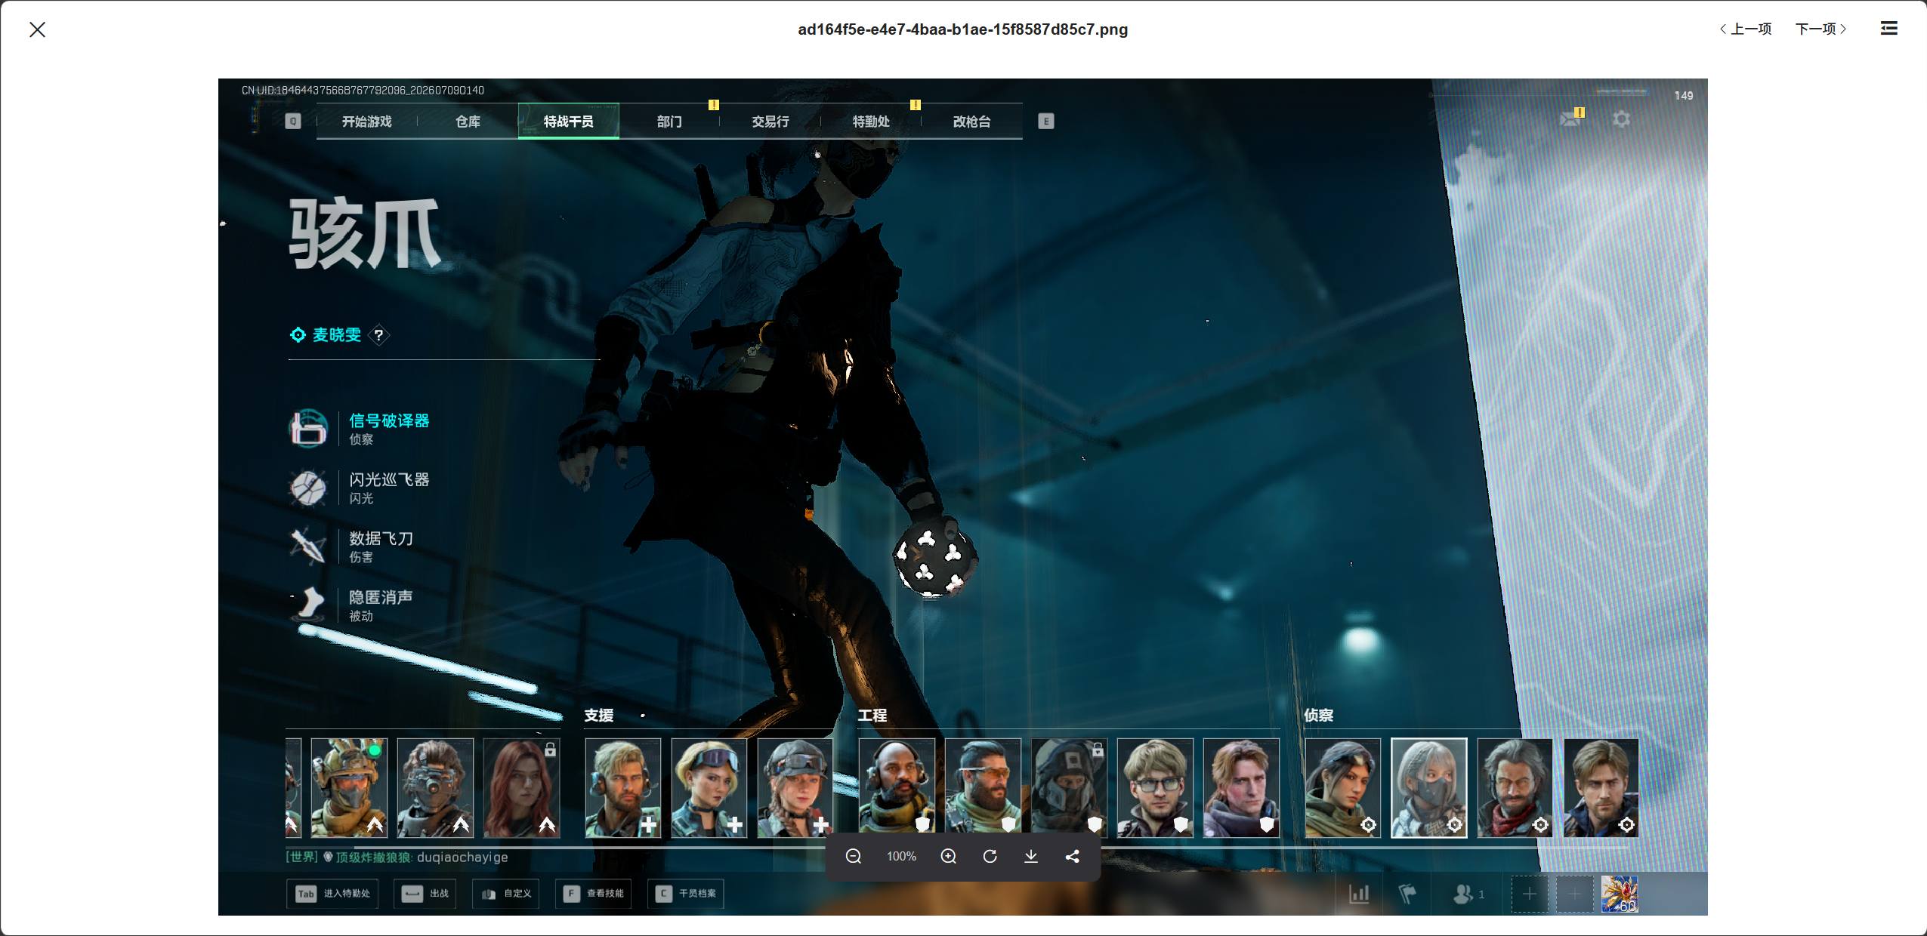
Task: Click the 支援 category label
Action: 599,716
